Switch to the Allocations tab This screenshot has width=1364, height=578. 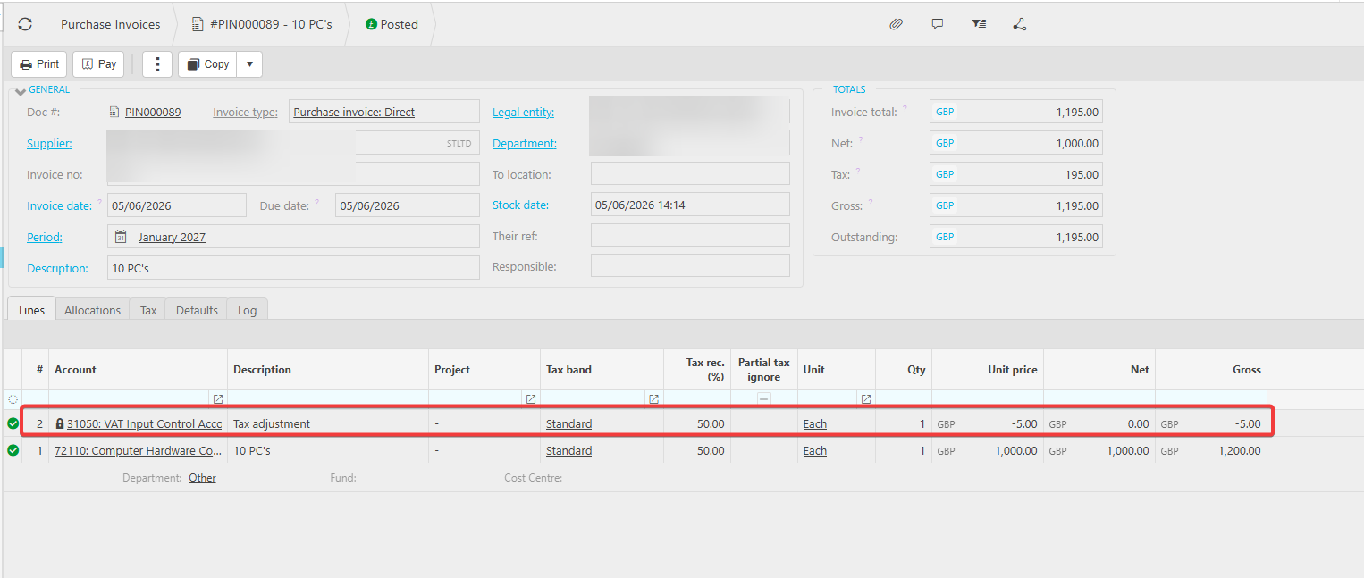92,310
